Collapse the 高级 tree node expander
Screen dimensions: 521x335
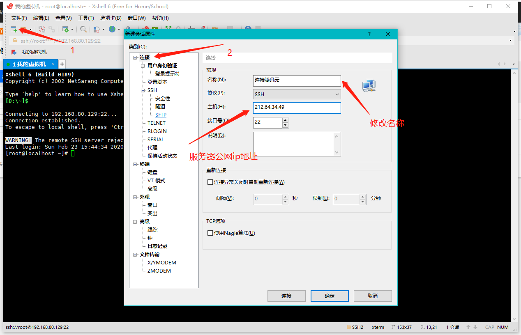coord(135,222)
